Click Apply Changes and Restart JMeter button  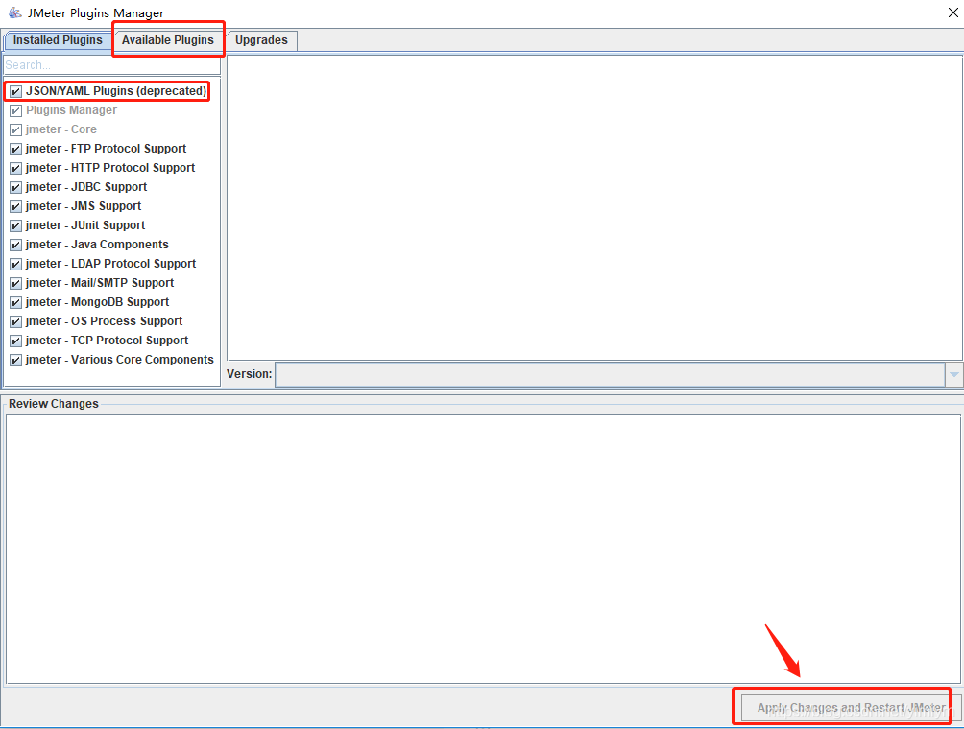pos(851,708)
